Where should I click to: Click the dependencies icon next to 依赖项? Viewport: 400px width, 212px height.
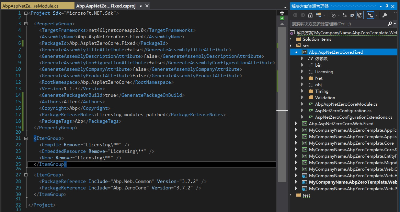(x=311, y=58)
